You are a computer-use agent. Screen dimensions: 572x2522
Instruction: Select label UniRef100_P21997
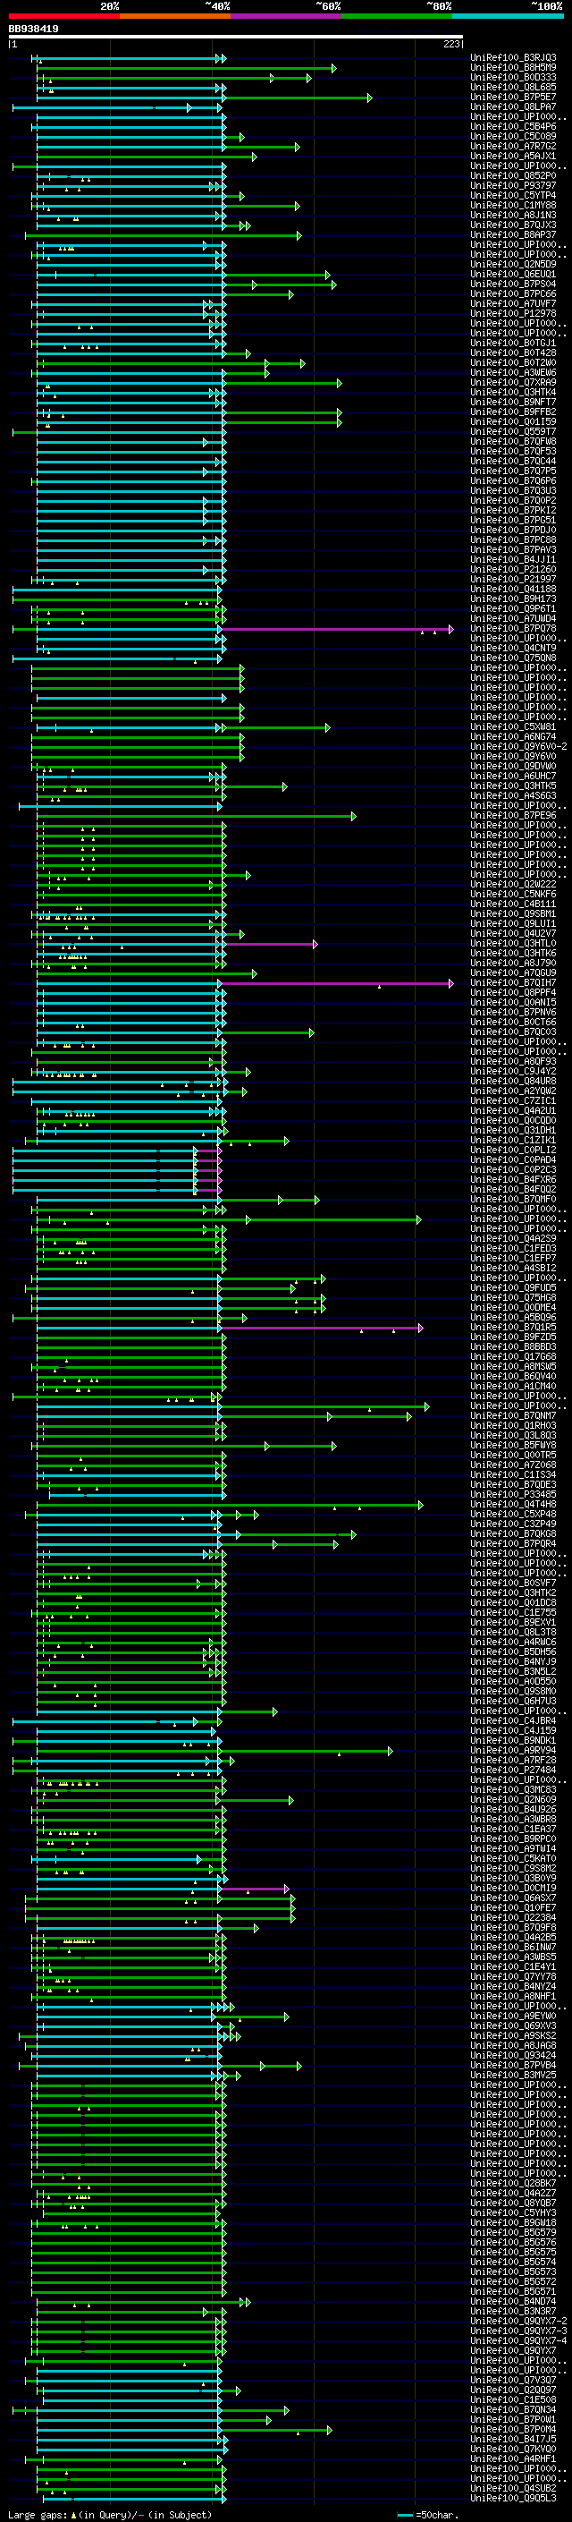coord(513,580)
